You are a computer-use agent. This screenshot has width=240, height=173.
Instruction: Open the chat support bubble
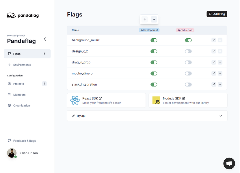[229, 163]
